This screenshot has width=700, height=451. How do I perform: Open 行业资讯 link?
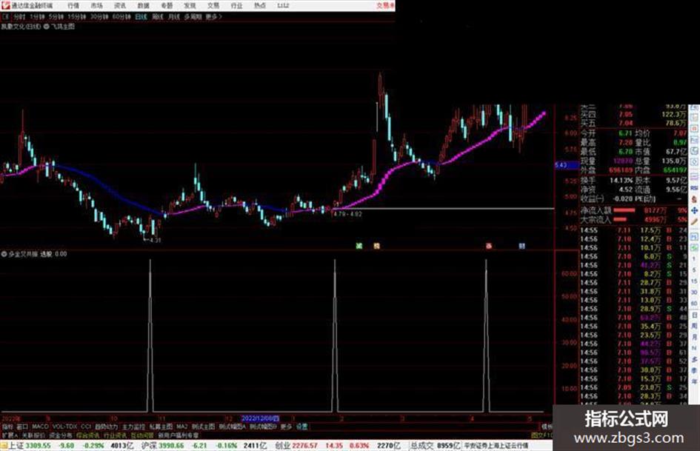(x=116, y=435)
